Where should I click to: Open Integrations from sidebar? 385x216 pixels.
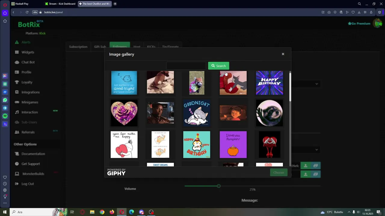[30, 92]
